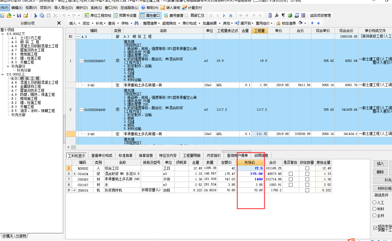
Task: Click the binoculars find icon
Action: [136, 23]
